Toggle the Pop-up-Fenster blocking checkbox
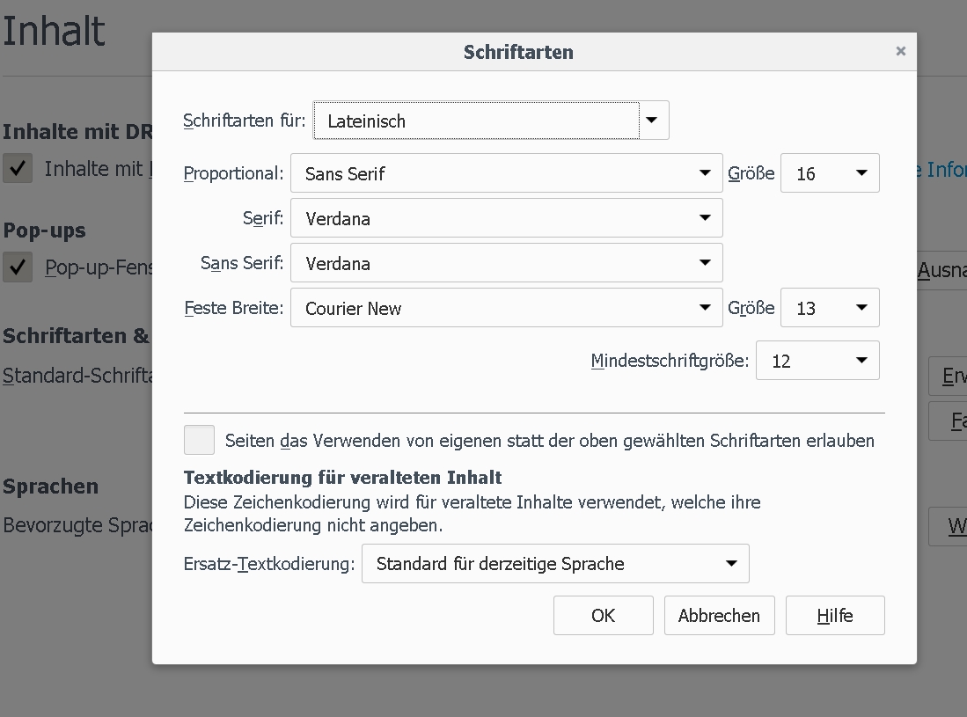 coord(18,267)
